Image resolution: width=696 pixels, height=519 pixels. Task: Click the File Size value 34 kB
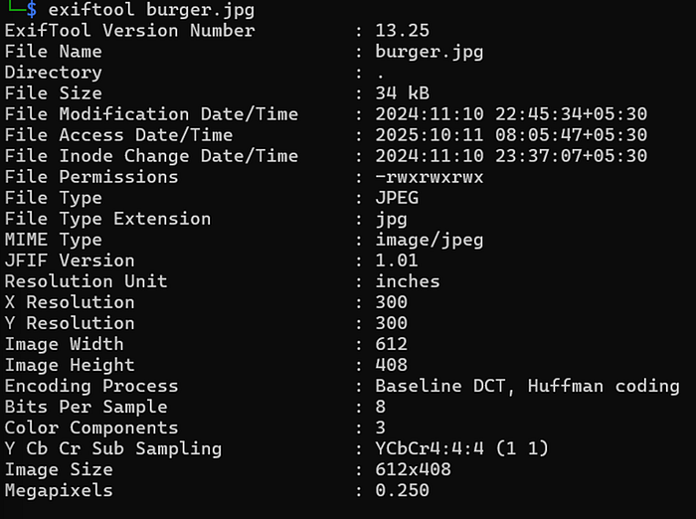pos(402,93)
